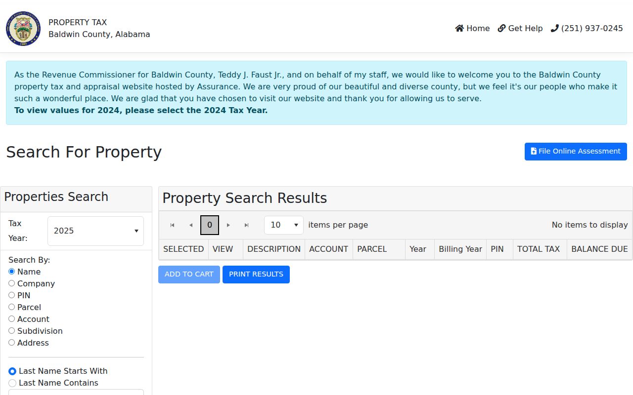Click the Properties Search heading

(x=56, y=197)
